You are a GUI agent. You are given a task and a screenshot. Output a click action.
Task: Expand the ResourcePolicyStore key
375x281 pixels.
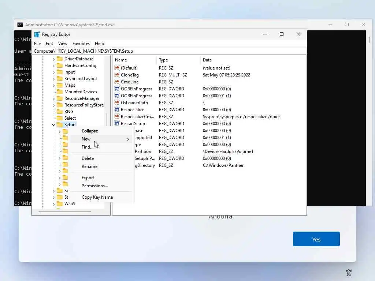pos(53,105)
